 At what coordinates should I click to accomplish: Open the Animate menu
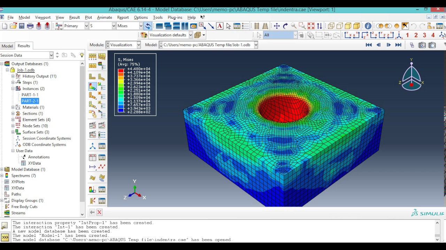tap(105, 17)
